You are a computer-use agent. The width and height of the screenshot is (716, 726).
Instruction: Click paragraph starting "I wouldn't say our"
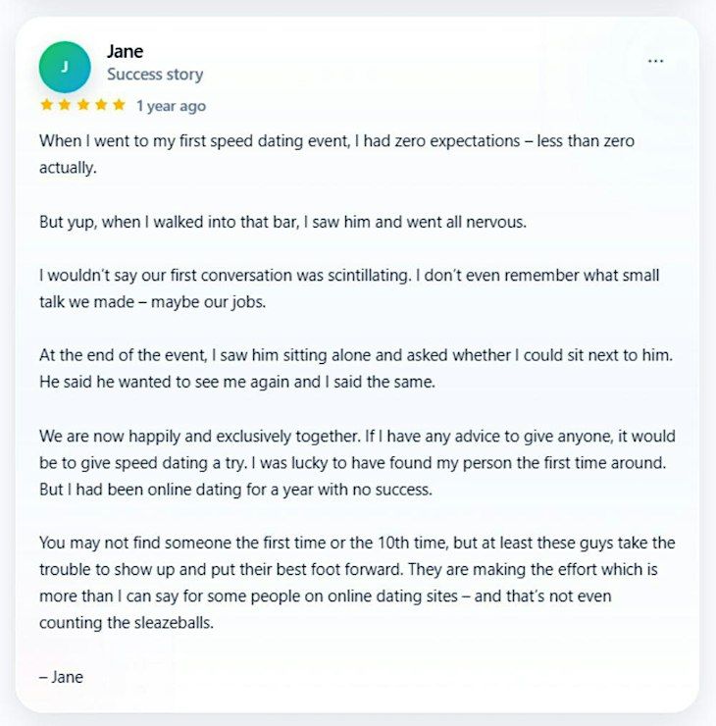pyautogui.click(x=349, y=288)
